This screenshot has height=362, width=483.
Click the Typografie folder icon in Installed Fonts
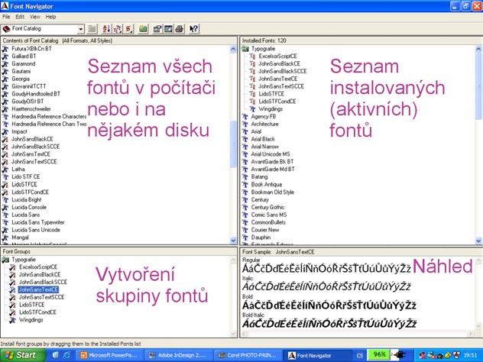click(x=245, y=49)
